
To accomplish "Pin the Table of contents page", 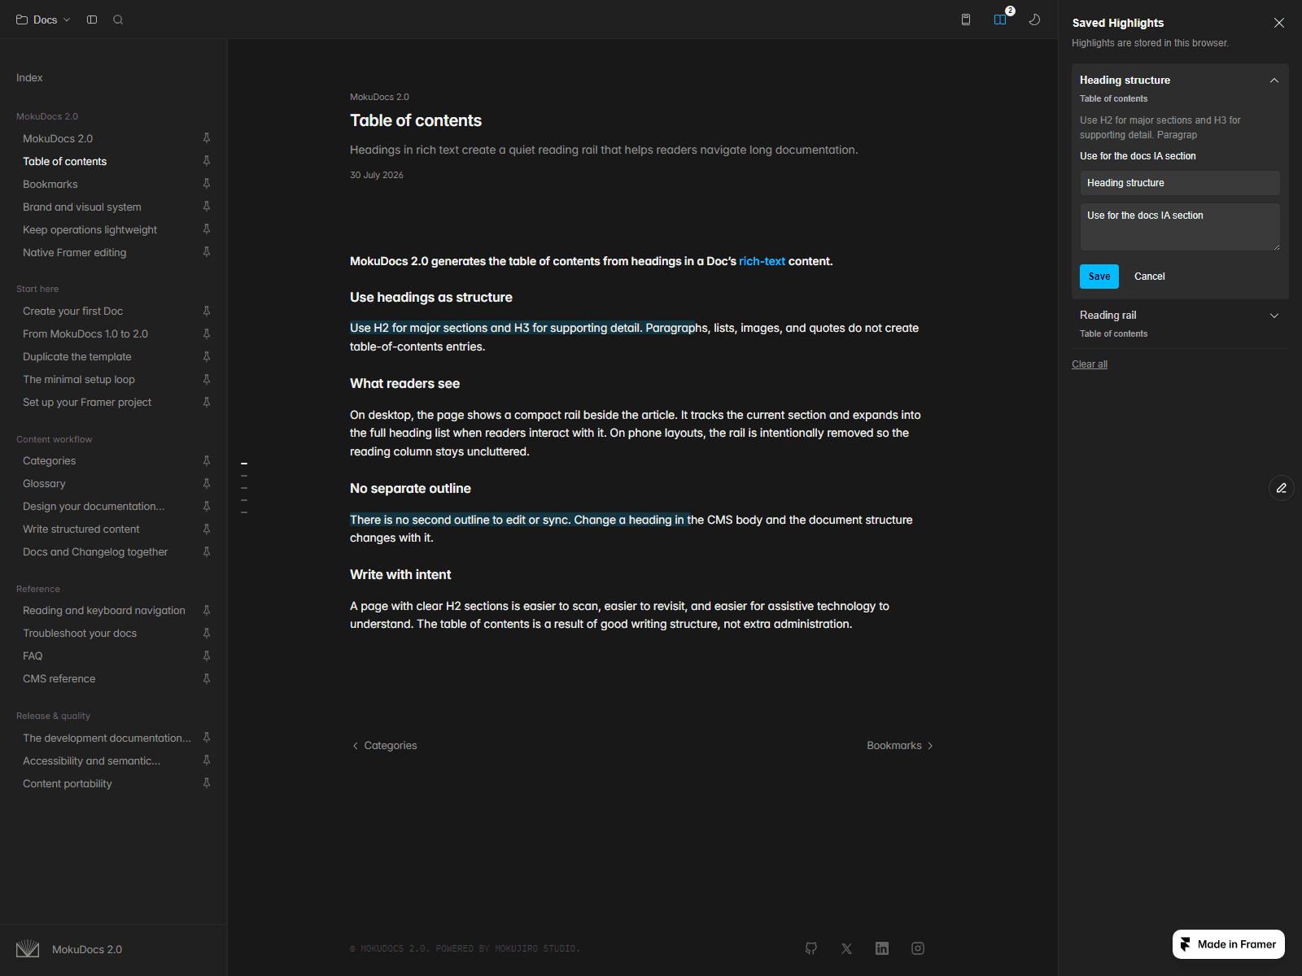I will pos(207,161).
